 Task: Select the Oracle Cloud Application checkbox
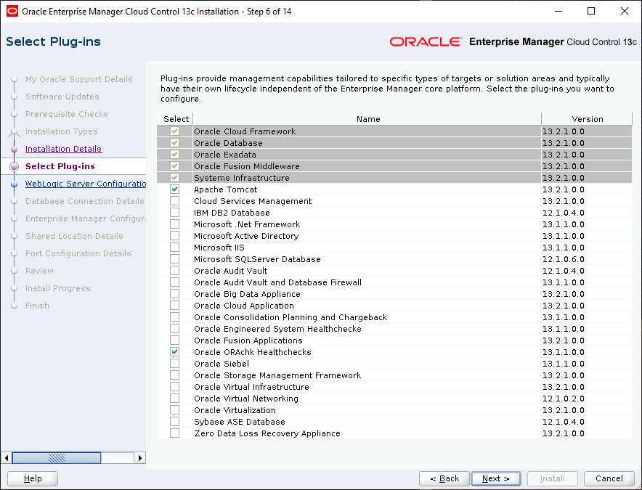[x=175, y=306]
